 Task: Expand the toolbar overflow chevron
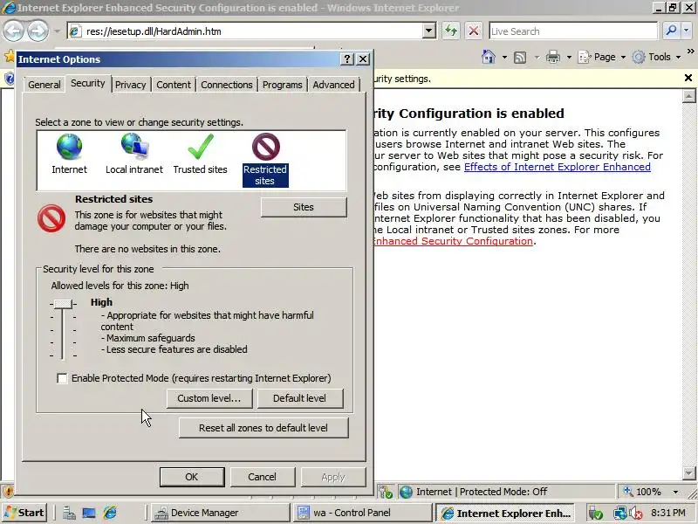pyautogui.click(x=690, y=52)
